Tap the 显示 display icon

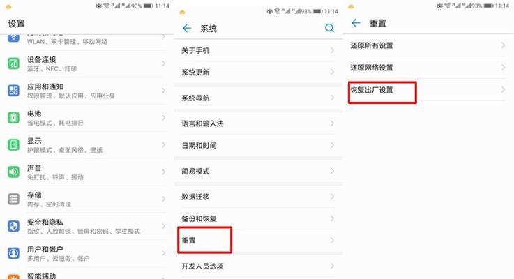click(x=13, y=145)
